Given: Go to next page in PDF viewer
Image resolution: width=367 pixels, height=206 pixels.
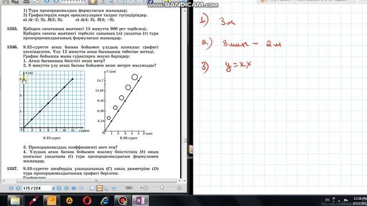Looking at the screenshot, I should tap(59, 188).
